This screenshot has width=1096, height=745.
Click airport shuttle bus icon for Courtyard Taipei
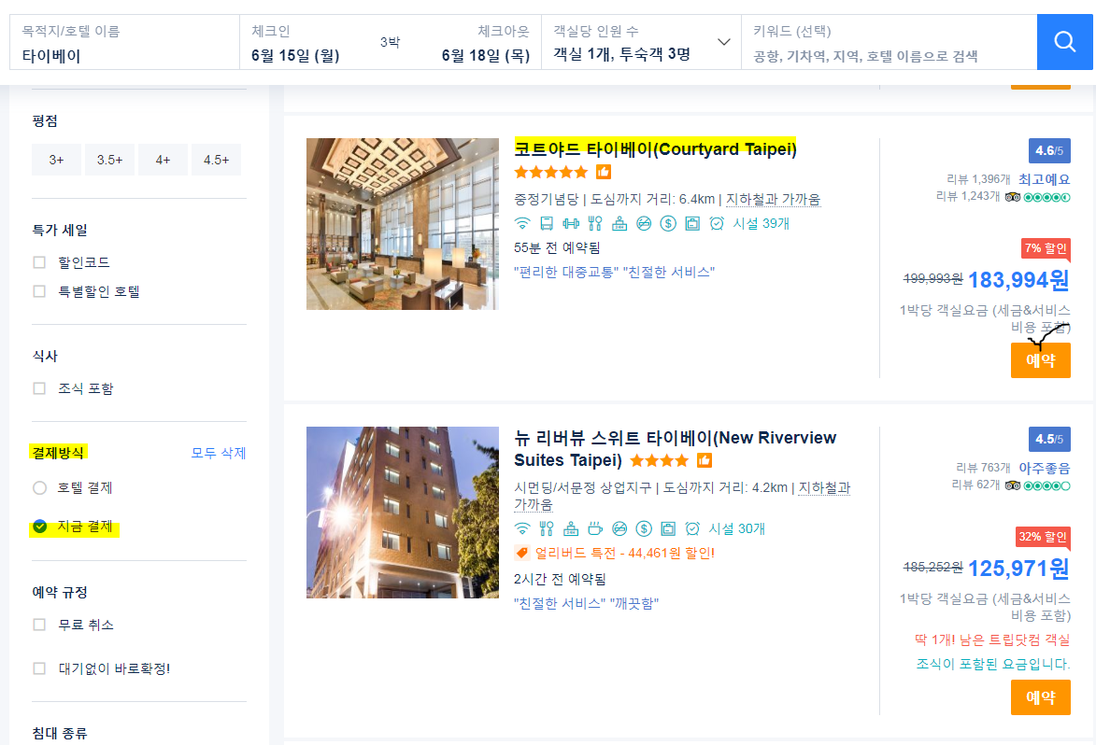pyautogui.click(x=547, y=223)
